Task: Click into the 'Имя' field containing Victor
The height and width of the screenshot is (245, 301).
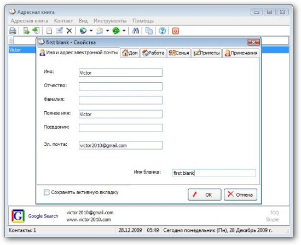Action: click(120, 72)
